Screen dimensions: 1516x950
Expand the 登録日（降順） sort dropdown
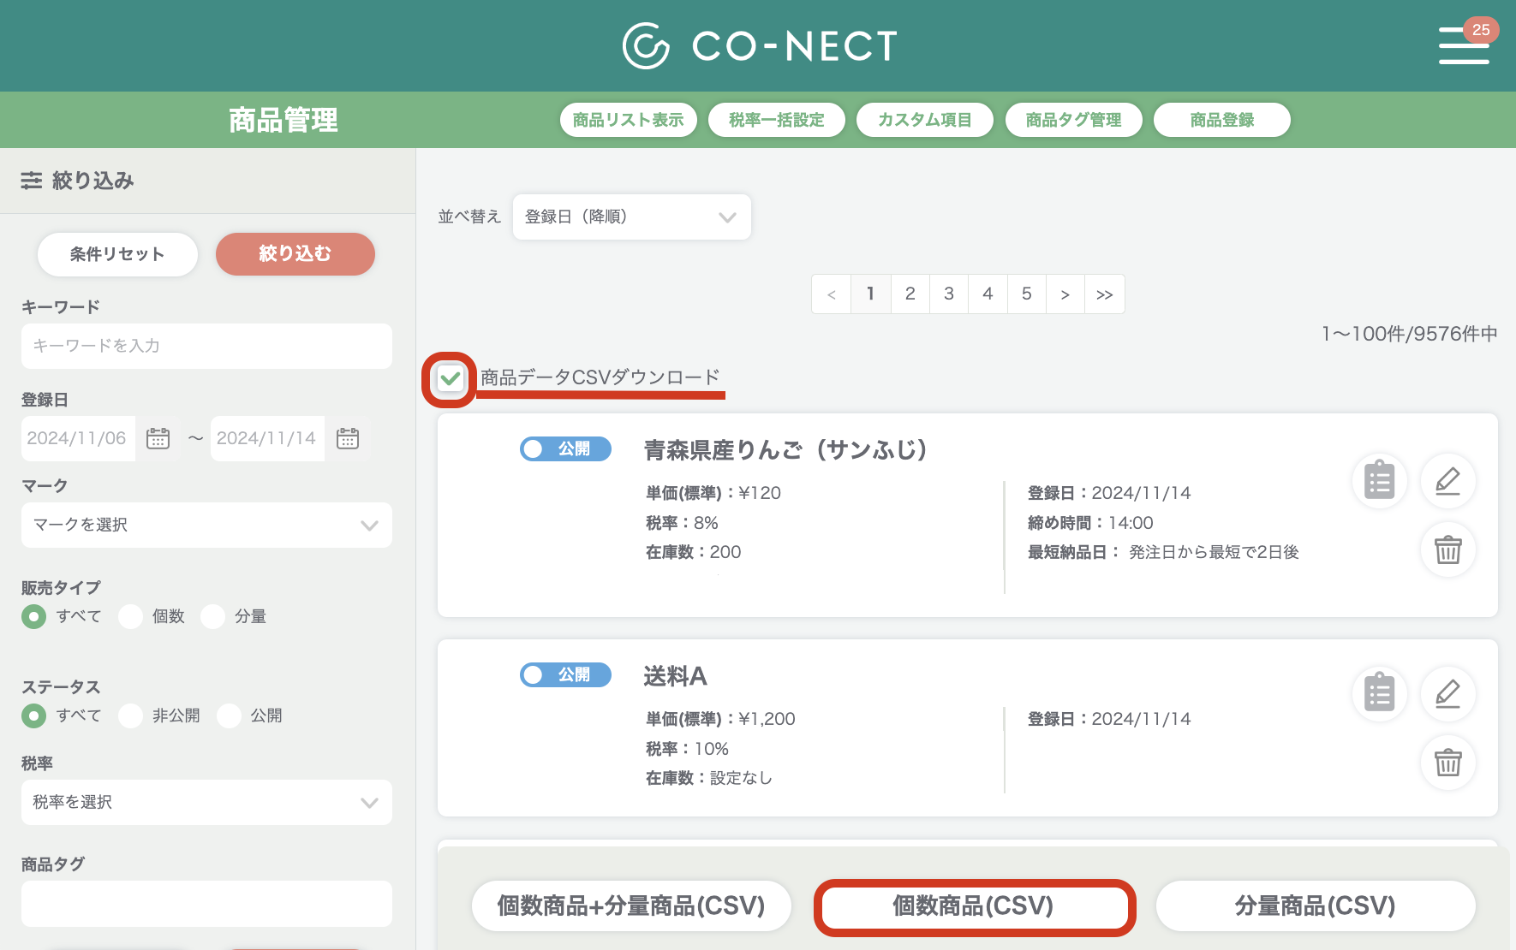[632, 217]
